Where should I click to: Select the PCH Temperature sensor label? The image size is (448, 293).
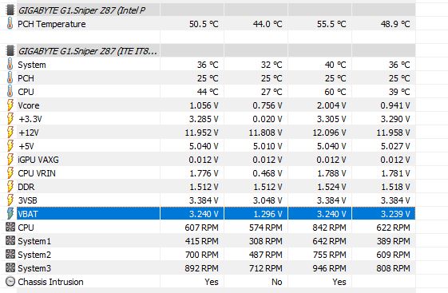tap(52, 24)
